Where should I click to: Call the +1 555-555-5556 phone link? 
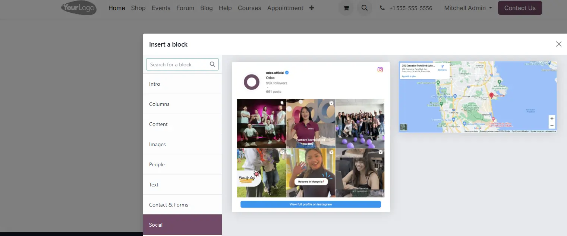click(x=411, y=8)
